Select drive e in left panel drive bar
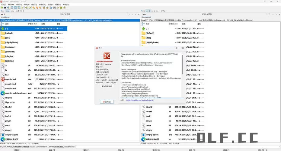 point(13,11)
